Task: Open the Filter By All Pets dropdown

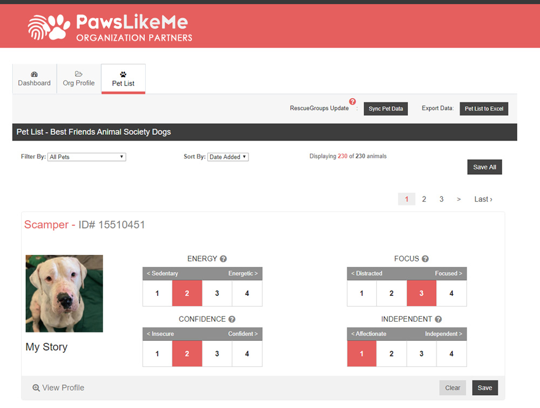Action: (86, 157)
